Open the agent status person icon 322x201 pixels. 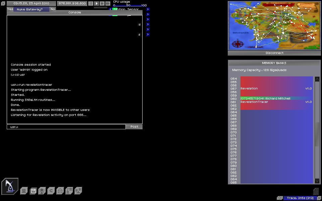(x=42, y=191)
